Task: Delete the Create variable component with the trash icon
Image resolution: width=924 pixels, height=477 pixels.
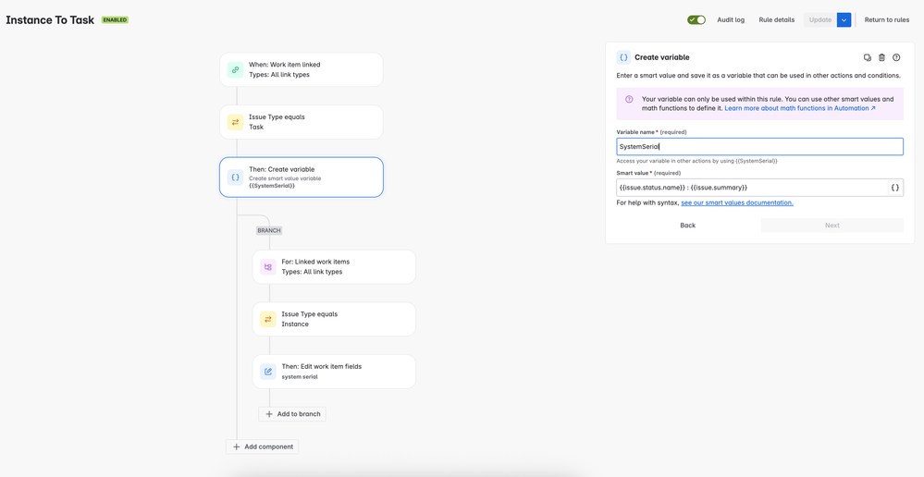Action: 881,57
